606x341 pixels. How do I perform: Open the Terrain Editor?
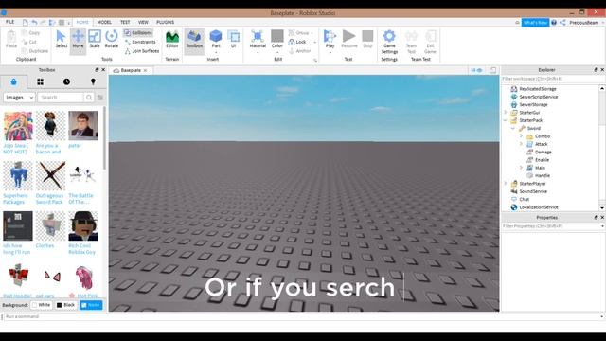pyautogui.click(x=172, y=40)
